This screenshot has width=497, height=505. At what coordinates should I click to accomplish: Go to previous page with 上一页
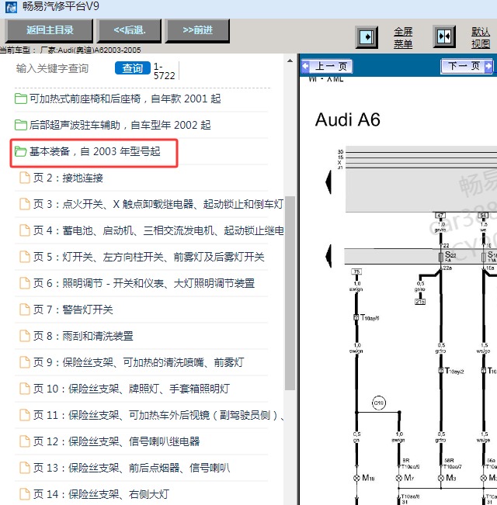327,67
